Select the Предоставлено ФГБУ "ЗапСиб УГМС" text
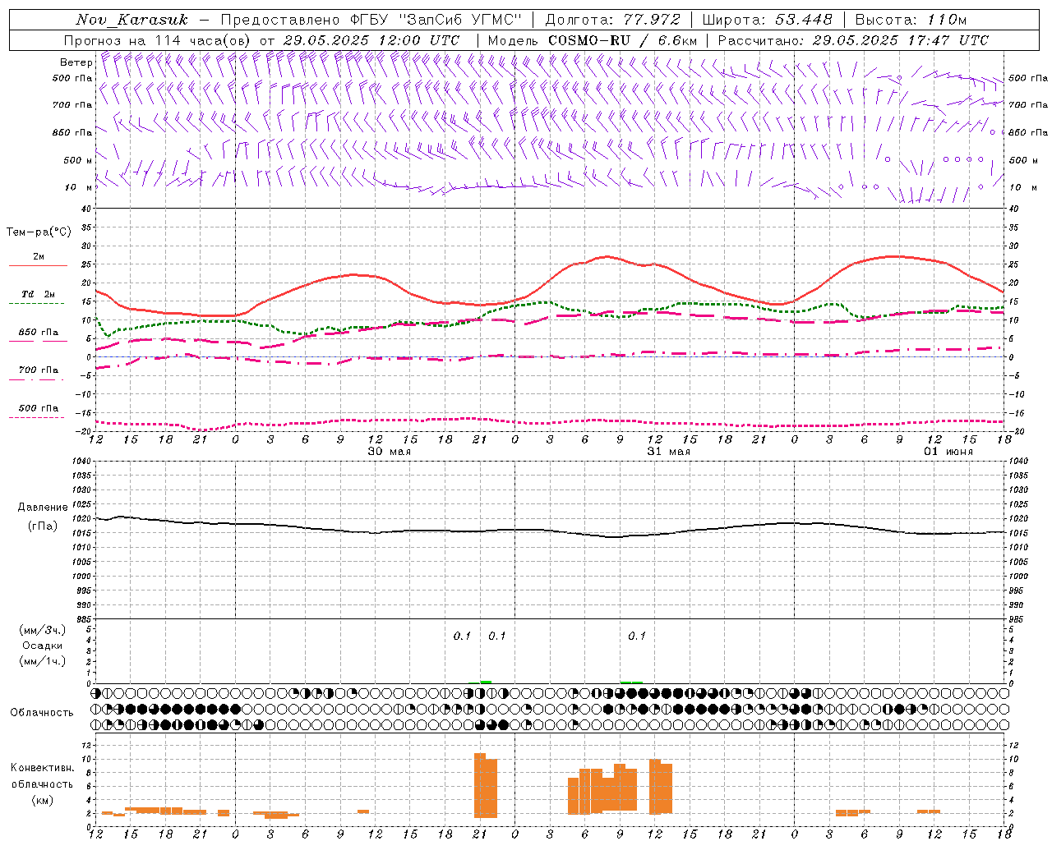Viewport: 1052px width, 841px height. pyautogui.click(x=372, y=20)
